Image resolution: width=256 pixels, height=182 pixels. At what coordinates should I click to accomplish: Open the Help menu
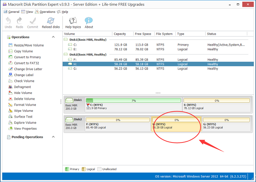coord(63,12)
